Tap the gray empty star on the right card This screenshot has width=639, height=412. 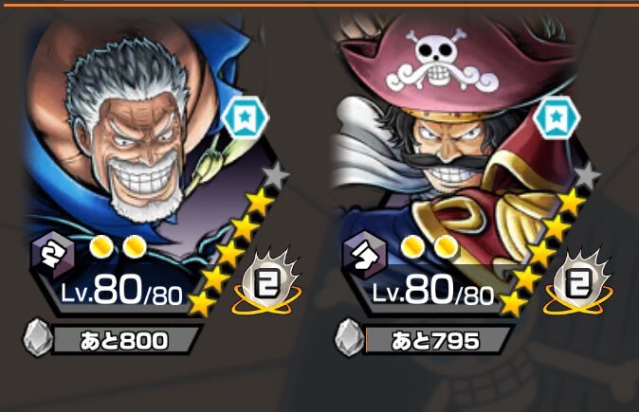pyautogui.click(x=588, y=174)
